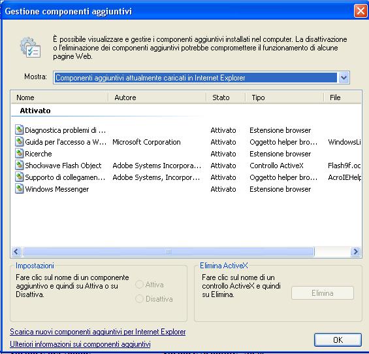This screenshot has height=354, width=369.
Task: Select the Ricerche add-on icon
Action: pyautogui.click(x=20, y=154)
